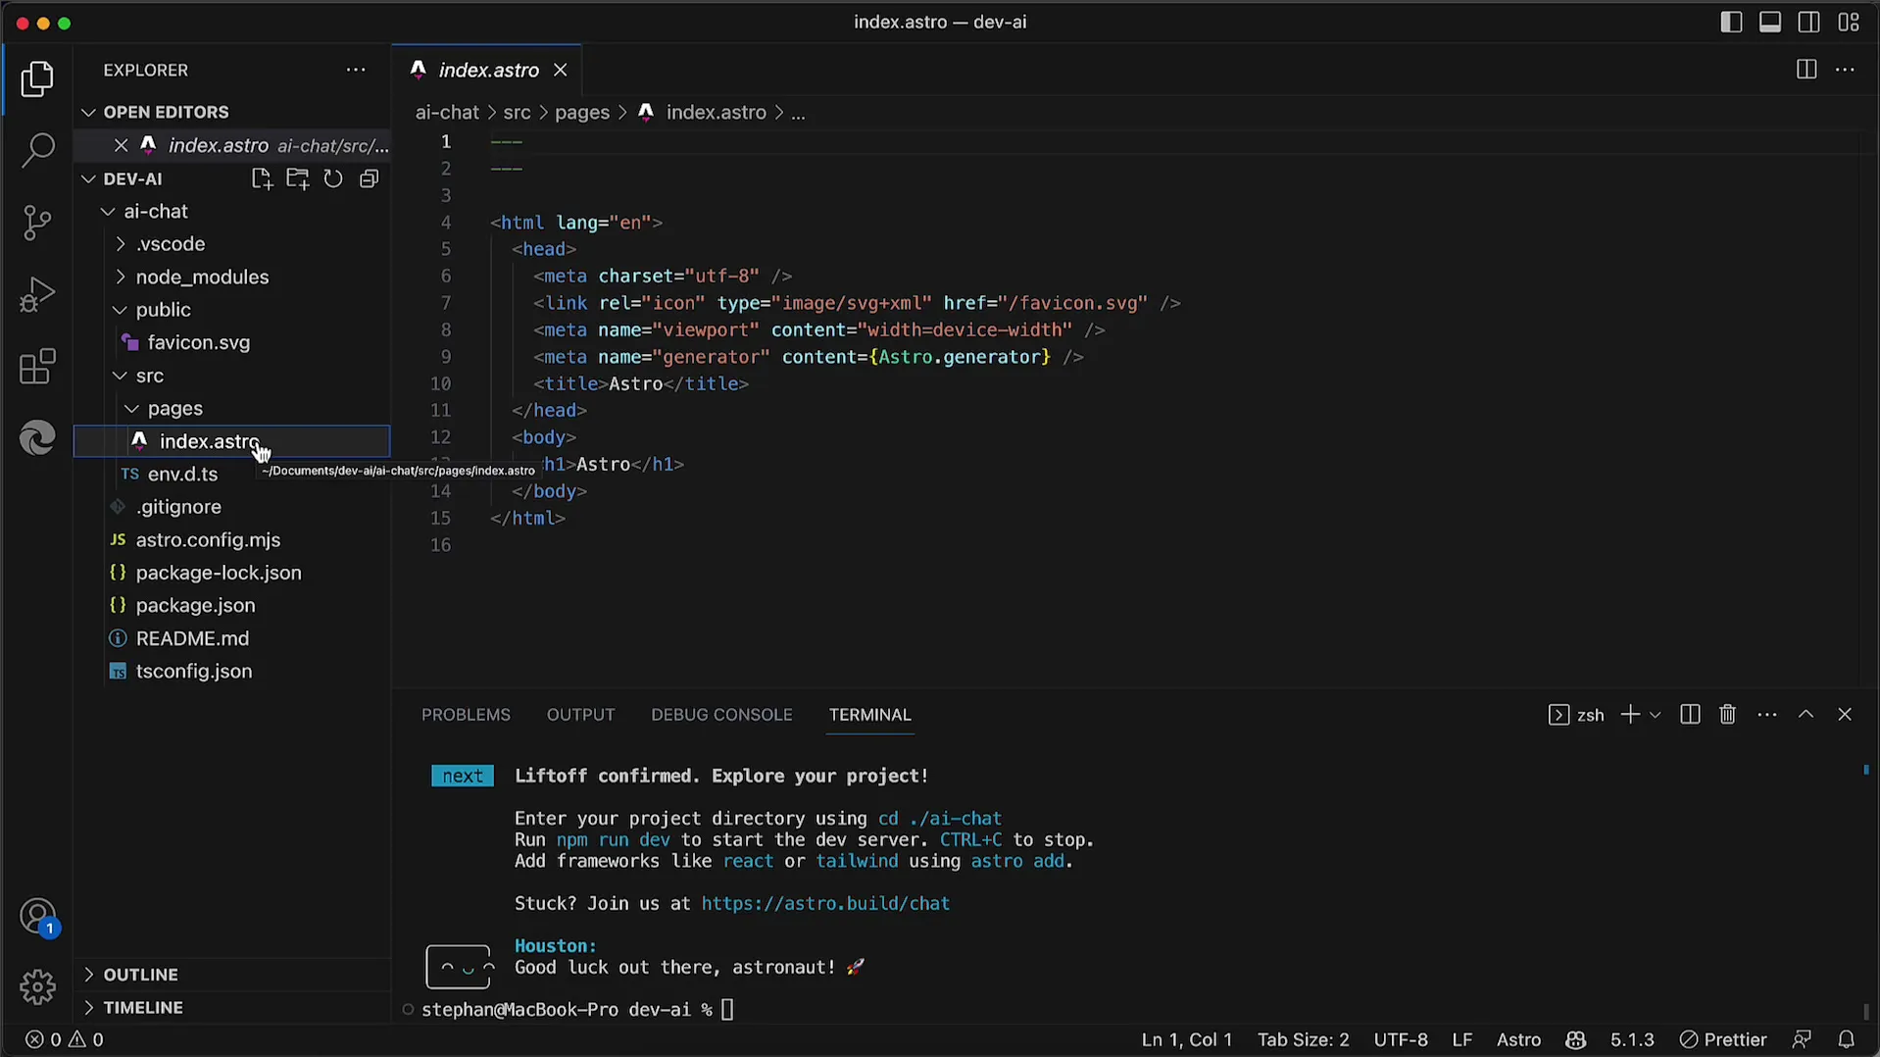Select the TERMINAL tab

[x=869, y=715]
